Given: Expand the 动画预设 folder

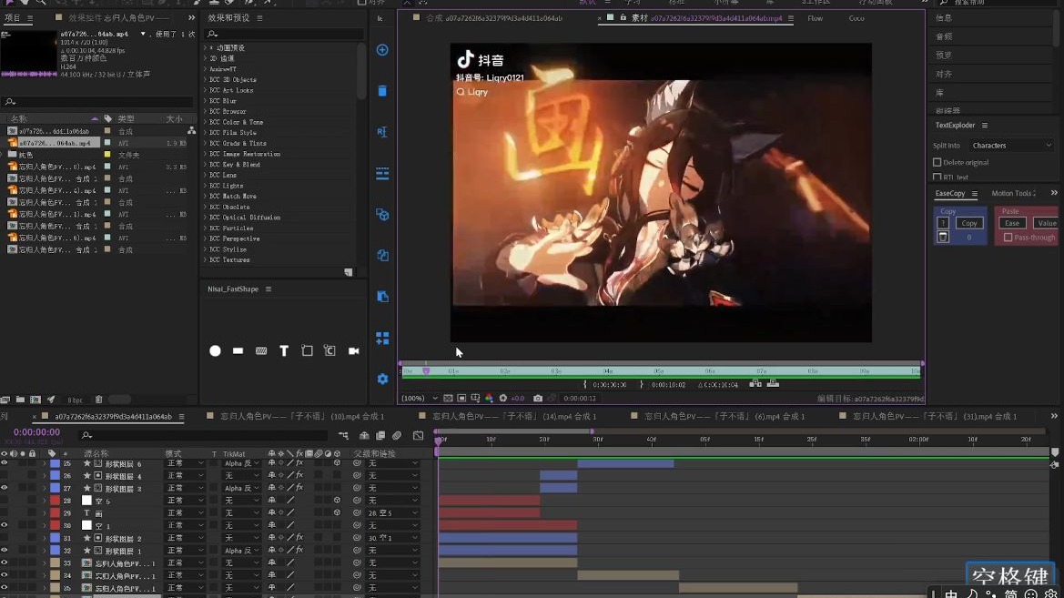Looking at the screenshot, I should pos(205,47).
